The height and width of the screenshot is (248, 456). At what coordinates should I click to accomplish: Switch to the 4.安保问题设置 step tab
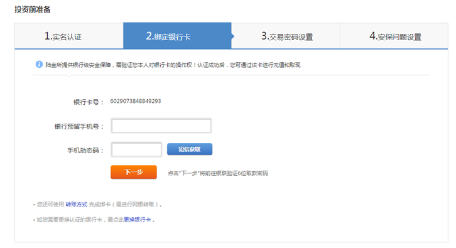394,36
